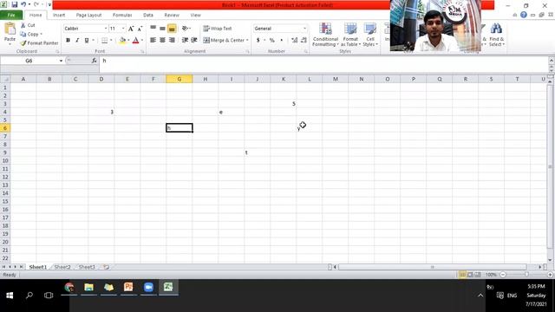Click Cut in the Clipboard group
The width and height of the screenshot is (555, 312).
point(28,25)
